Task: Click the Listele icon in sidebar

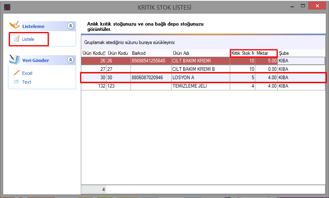Action: click(x=16, y=39)
